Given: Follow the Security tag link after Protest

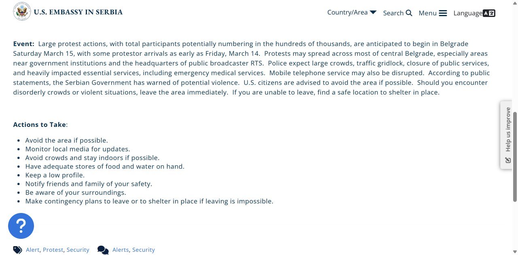Looking at the screenshot, I should 78,250.
